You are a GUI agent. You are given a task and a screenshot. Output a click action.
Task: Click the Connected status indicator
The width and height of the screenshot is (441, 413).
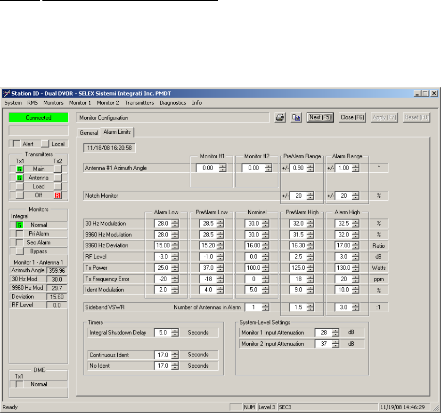coord(39,118)
